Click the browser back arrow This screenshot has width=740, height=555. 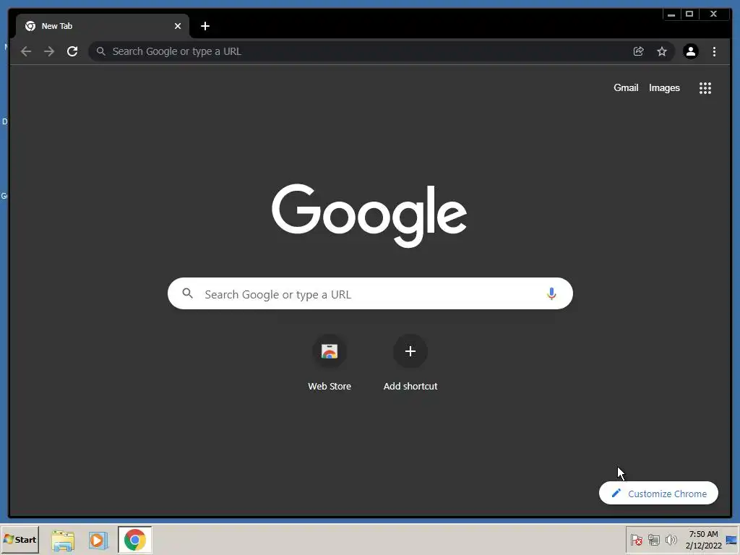[26, 51]
